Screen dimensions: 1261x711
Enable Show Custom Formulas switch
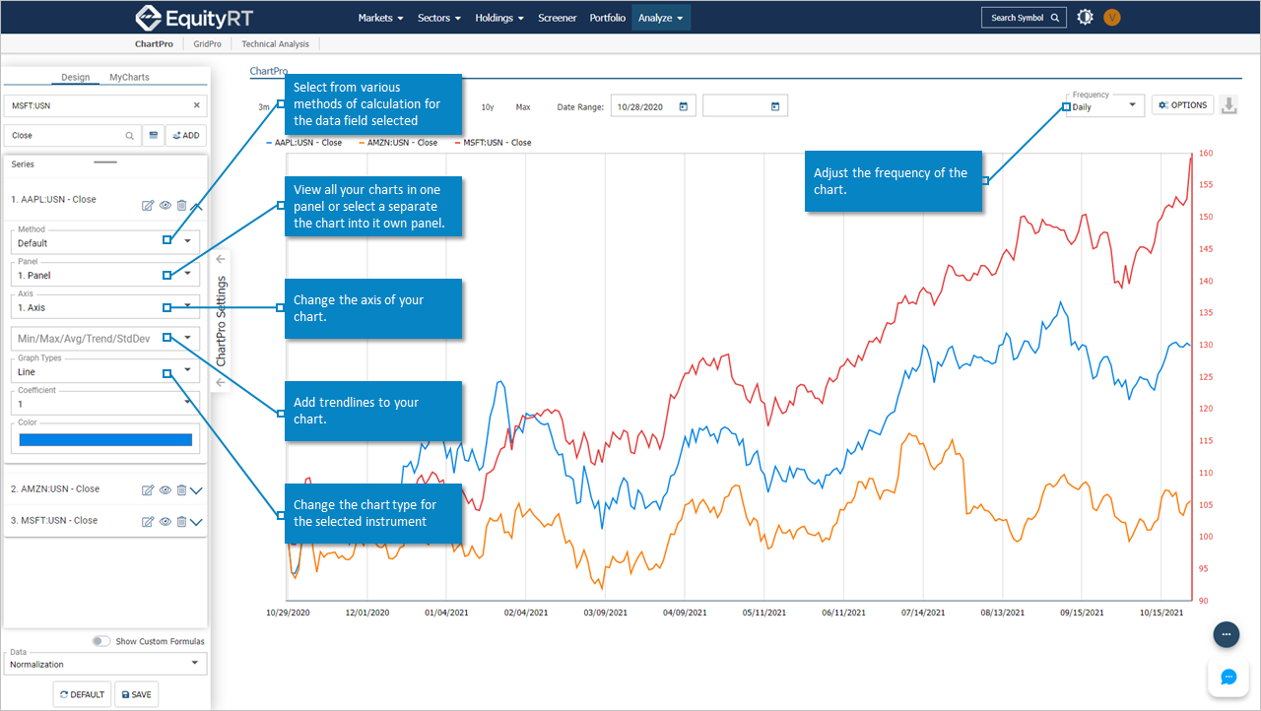pyautogui.click(x=101, y=641)
